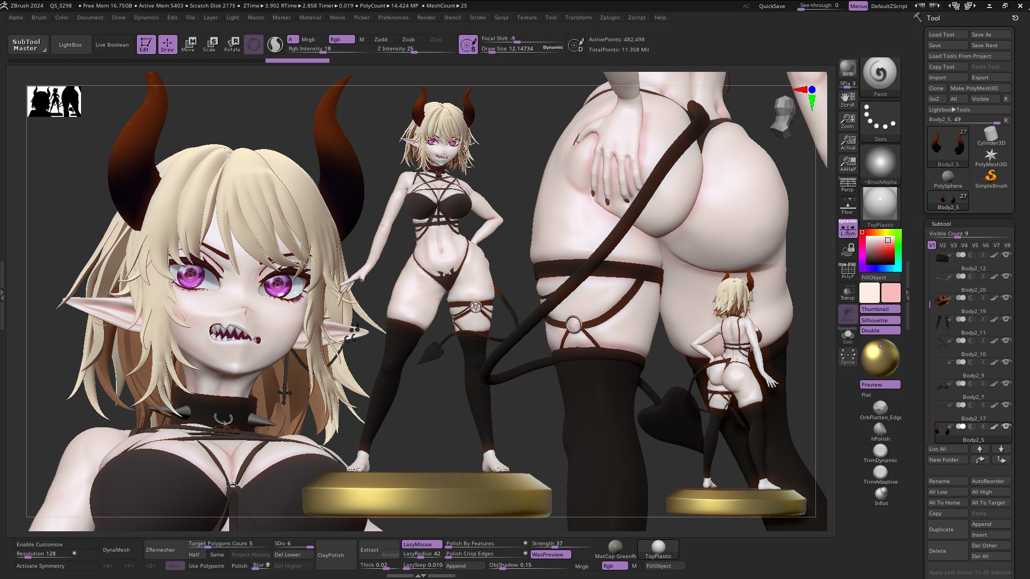Disable the WaxPreview toggle

(x=550, y=554)
